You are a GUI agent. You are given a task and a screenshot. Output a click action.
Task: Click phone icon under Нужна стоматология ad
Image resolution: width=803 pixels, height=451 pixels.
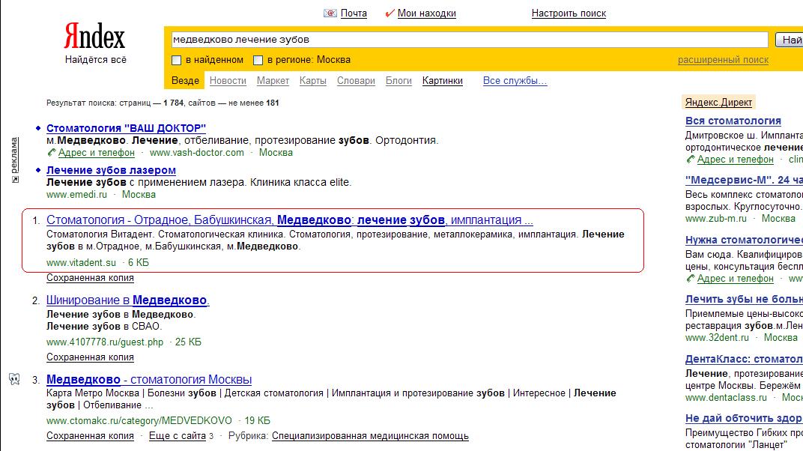(x=691, y=279)
